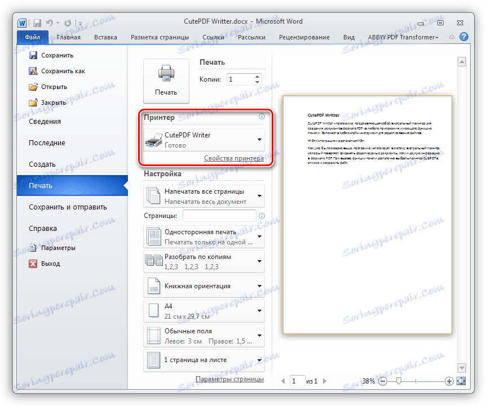This screenshot has height=406, width=487.
Task: Click the zoom out minus button
Action: (383, 381)
